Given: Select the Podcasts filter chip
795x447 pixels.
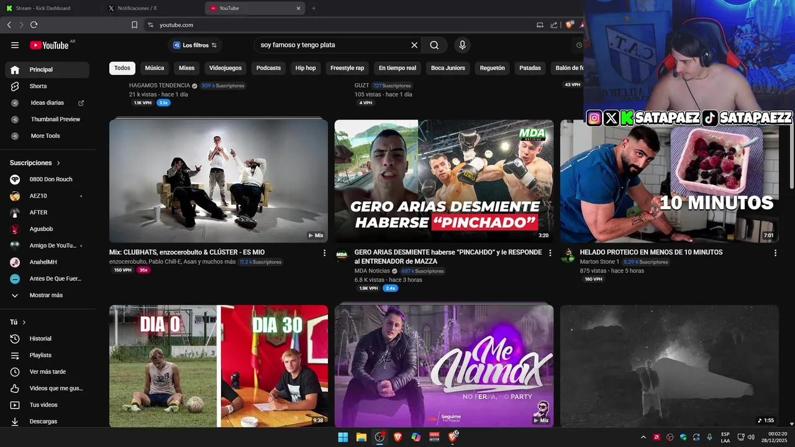Looking at the screenshot, I should [x=268, y=68].
